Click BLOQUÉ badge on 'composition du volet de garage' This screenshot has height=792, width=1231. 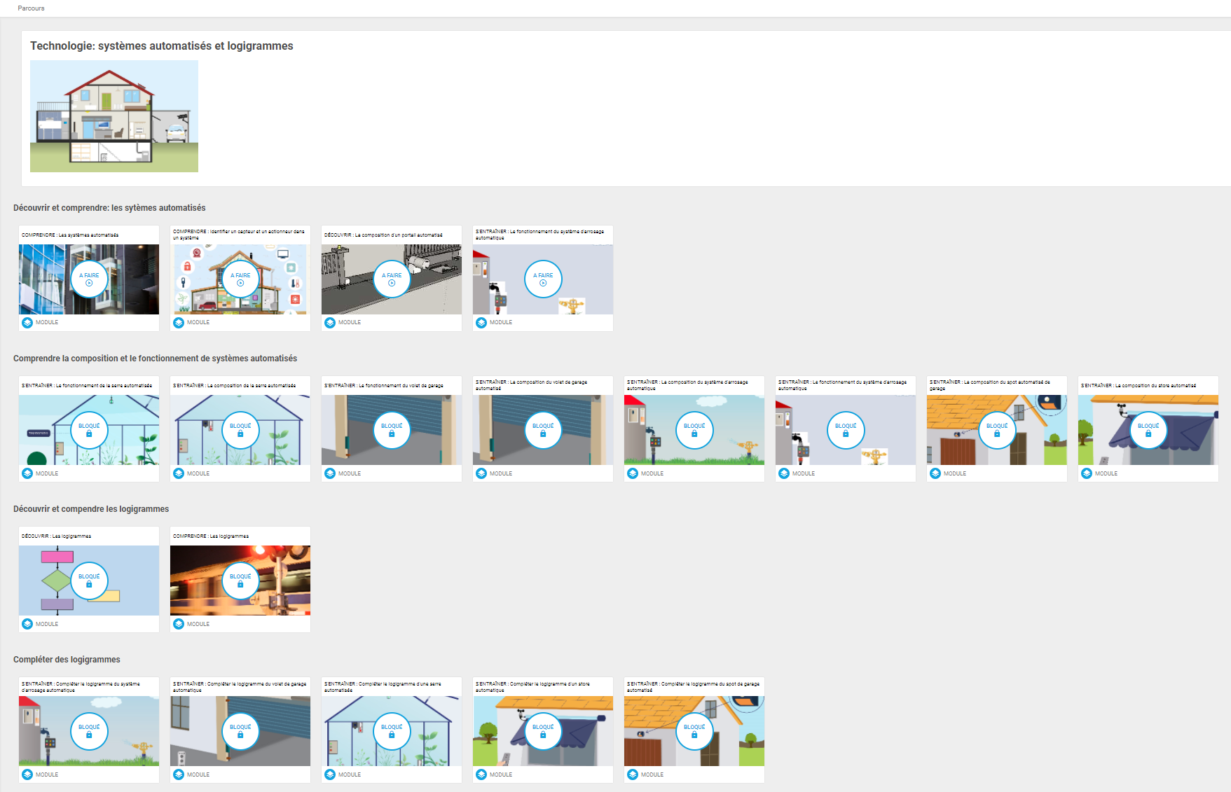pyautogui.click(x=543, y=430)
